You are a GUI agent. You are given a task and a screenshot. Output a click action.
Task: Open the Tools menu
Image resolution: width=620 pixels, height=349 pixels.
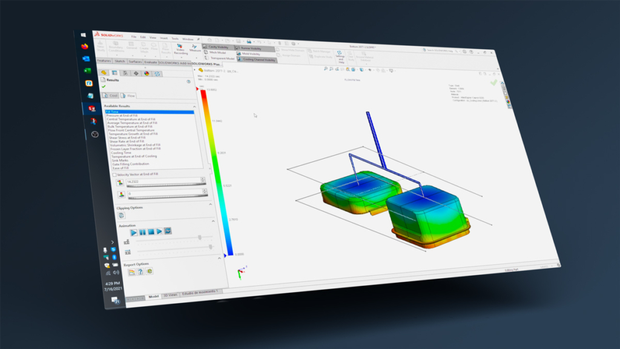[174, 39]
